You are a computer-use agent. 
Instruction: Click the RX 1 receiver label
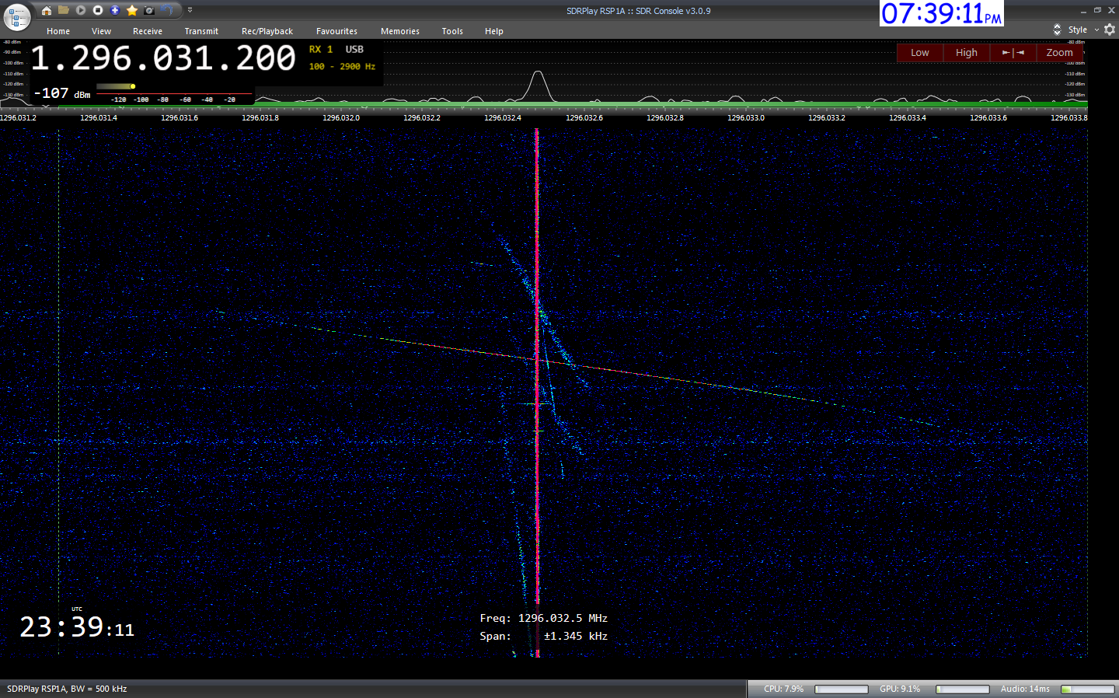tap(321, 49)
